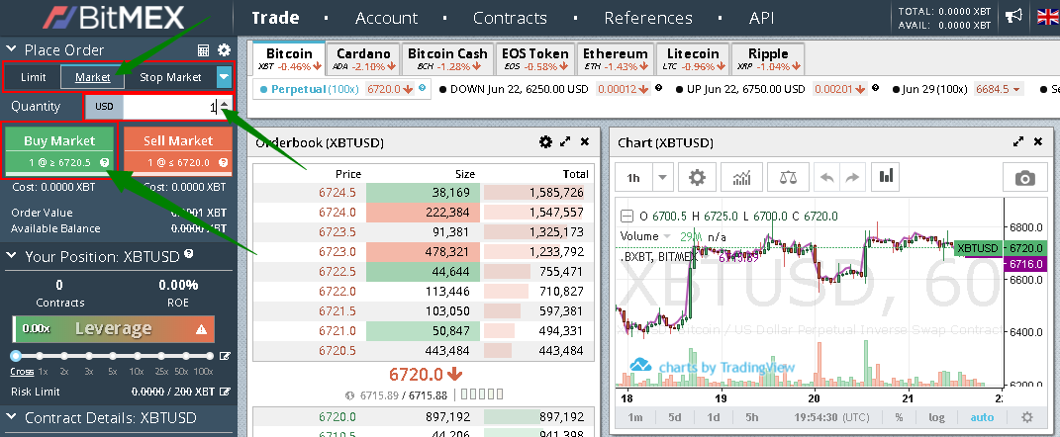Toggle auto scale on chart

(982, 417)
